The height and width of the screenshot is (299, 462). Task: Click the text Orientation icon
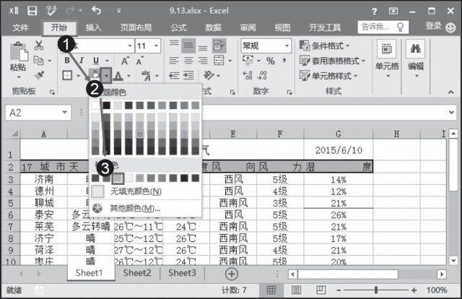[x=209, y=76]
